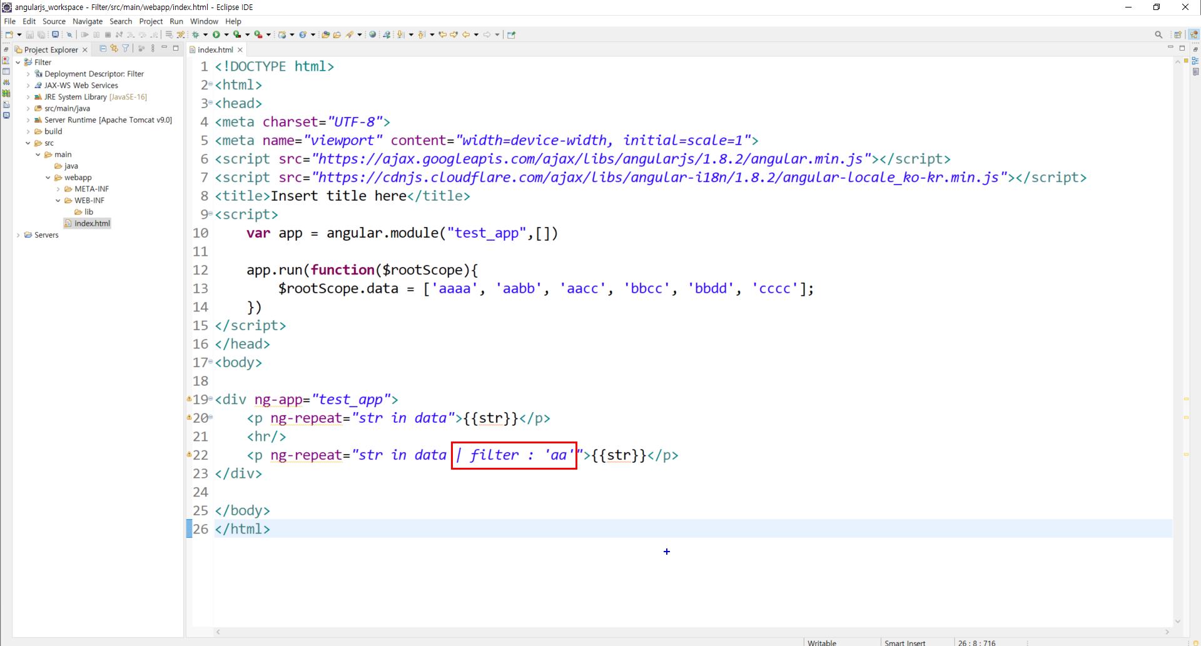Minimize the Project Explorer panel
Viewport: 1201px width, 646px height.
(x=165, y=48)
